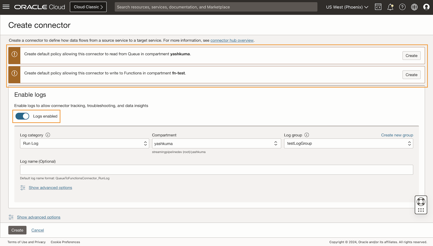Open the Cloud Classic switcher
This screenshot has height=246, width=433.
pyautogui.click(x=88, y=7)
